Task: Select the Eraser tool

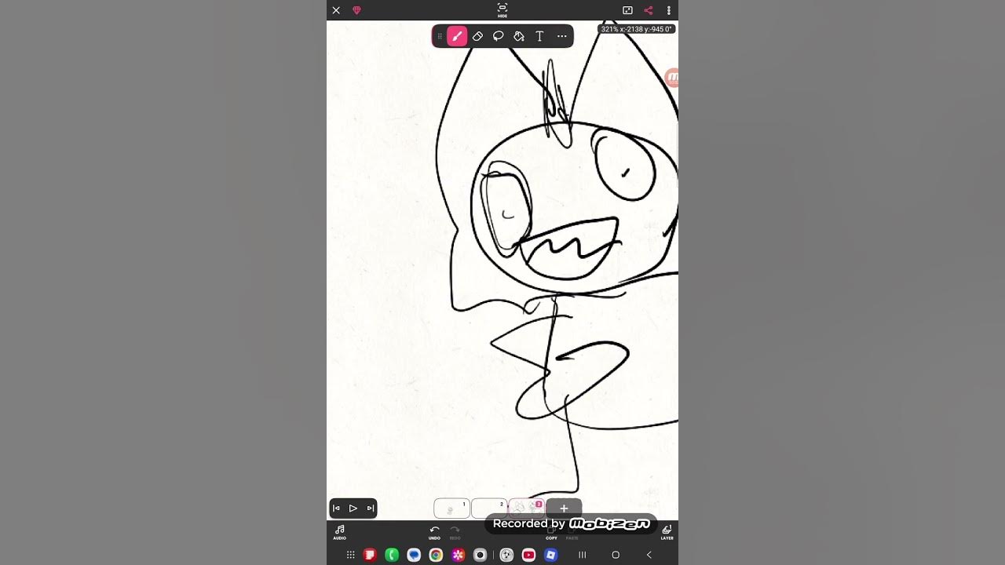Action: pos(477,36)
